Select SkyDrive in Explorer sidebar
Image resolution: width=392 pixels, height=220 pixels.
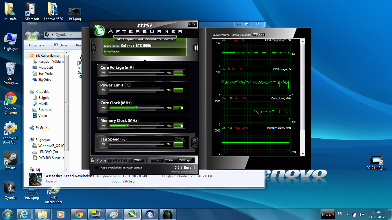(42, 80)
